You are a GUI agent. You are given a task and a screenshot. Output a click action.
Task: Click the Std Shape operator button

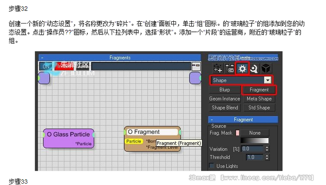(x=259, y=108)
